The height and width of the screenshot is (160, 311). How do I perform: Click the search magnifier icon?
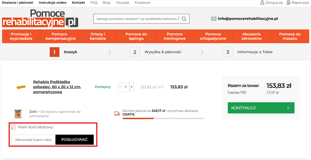point(184,19)
